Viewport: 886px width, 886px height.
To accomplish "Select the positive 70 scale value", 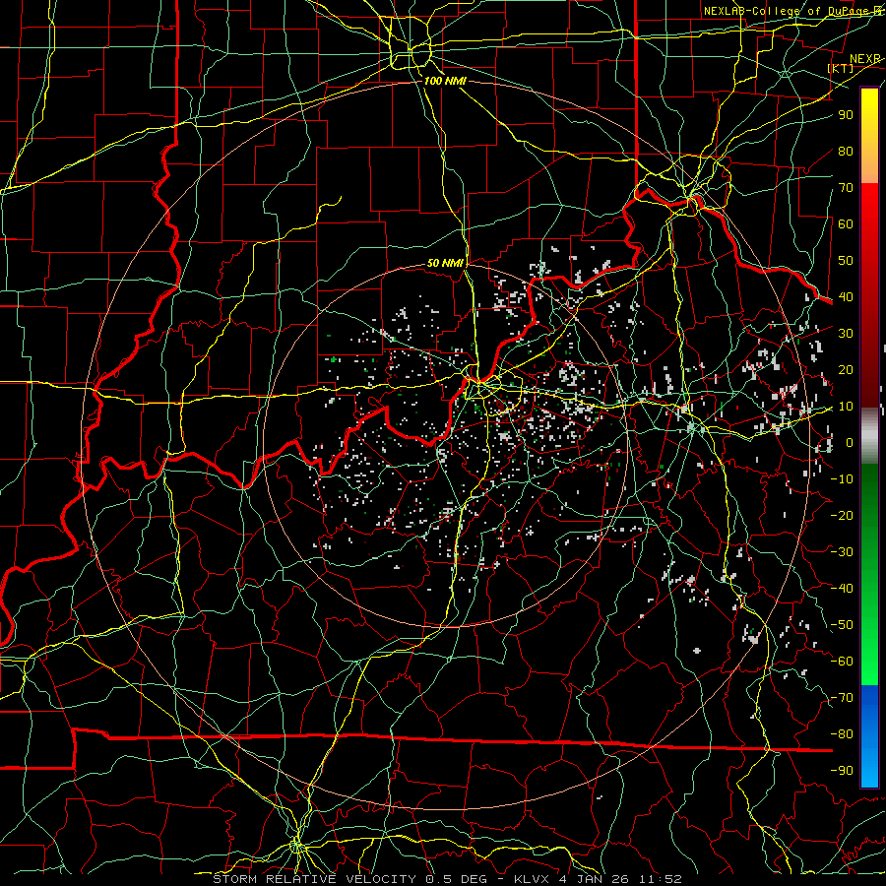I will coord(846,188).
